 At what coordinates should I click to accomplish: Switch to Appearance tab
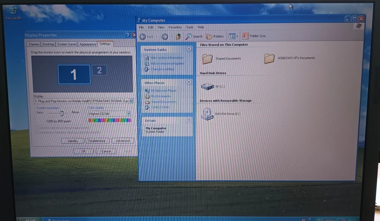[88, 44]
